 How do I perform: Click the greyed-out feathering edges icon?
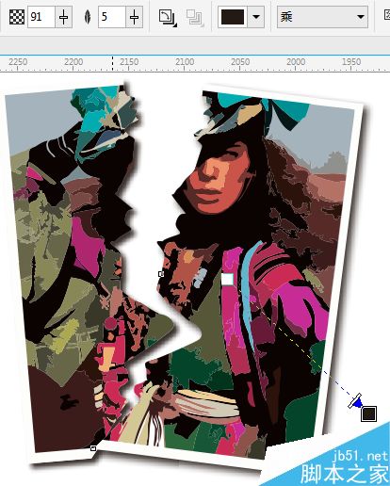point(195,17)
